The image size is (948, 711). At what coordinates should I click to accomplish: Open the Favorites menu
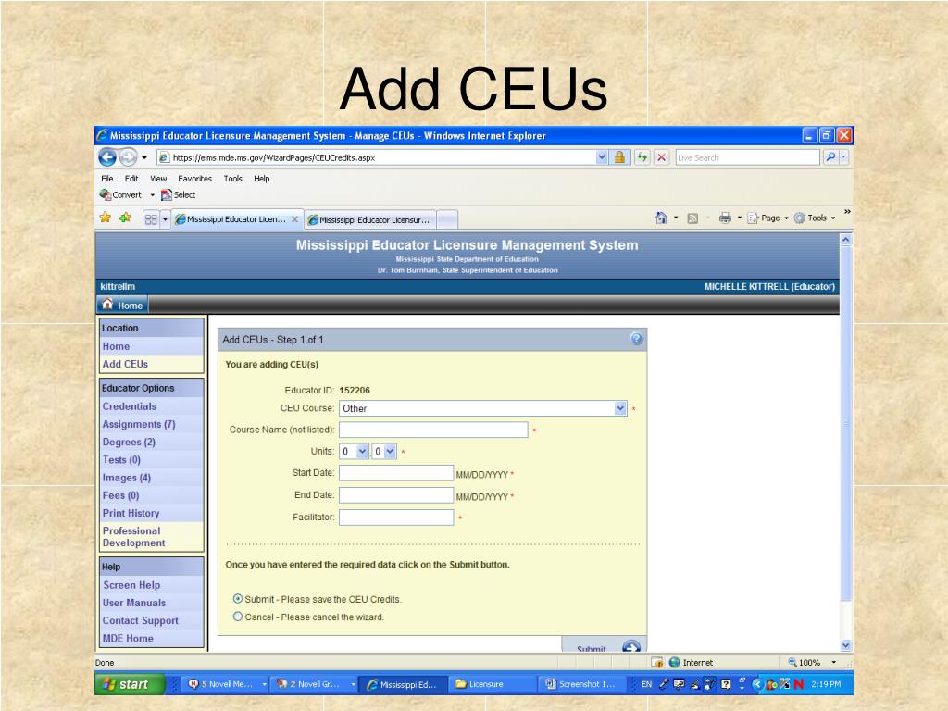pyautogui.click(x=194, y=179)
